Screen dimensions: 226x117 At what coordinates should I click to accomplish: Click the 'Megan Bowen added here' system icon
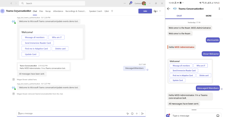click(13, 79)
